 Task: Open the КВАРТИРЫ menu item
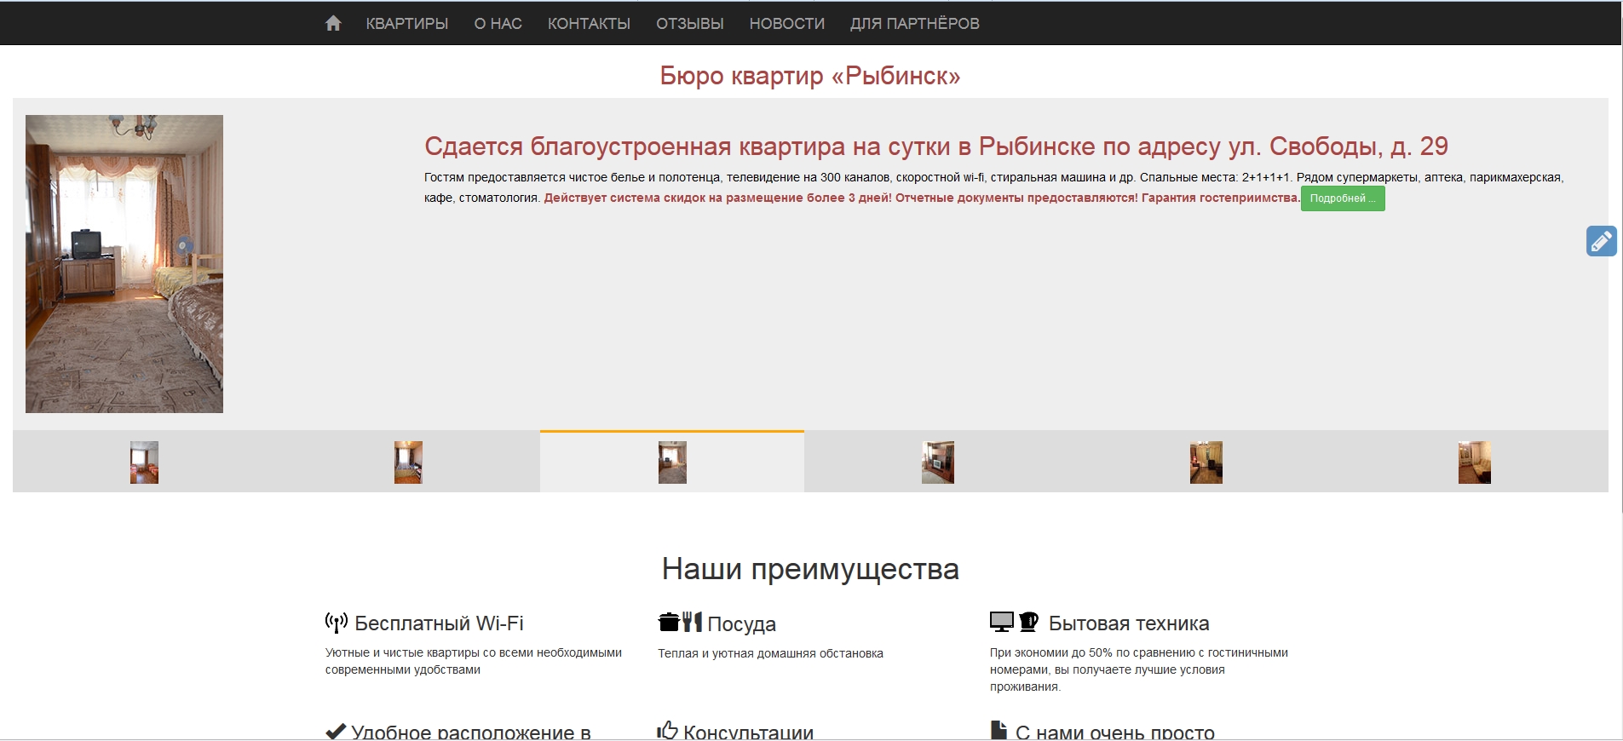coord(407,24)
